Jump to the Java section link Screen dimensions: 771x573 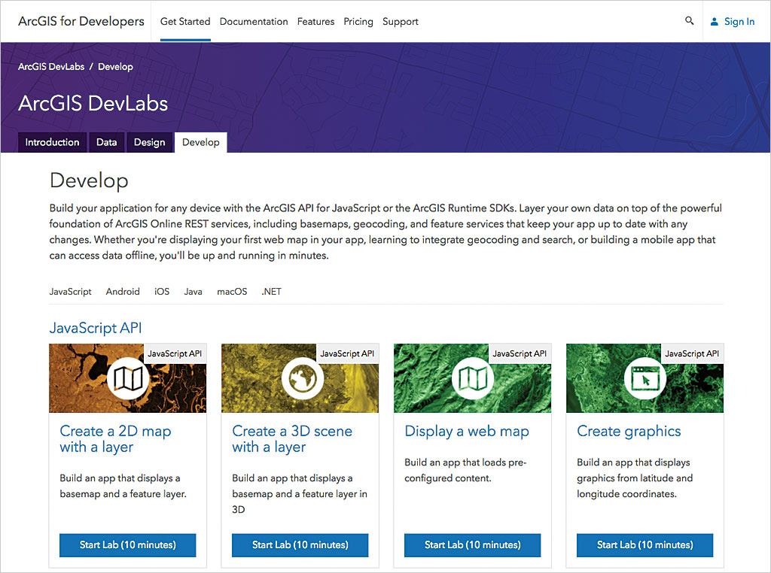[x=194, y=292]
